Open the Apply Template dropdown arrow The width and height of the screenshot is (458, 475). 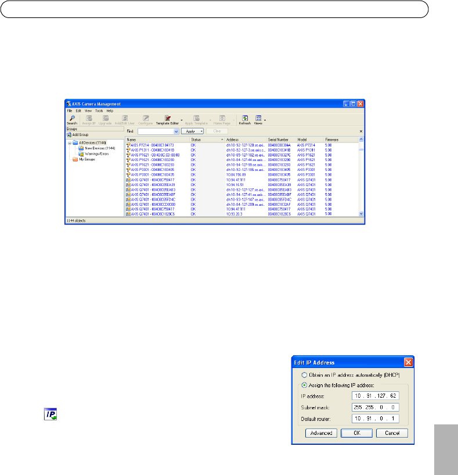210,120
